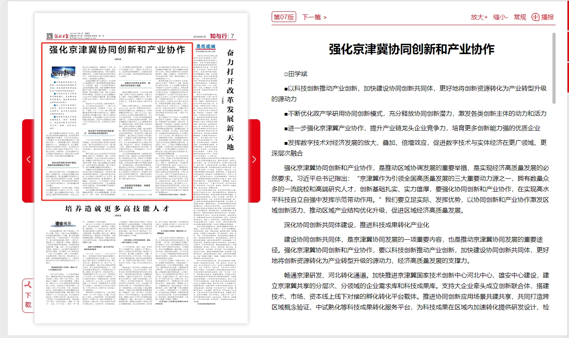569x338 pixels.
Task: Click the 知行新论 column logo
Action: tap(63, 73)
